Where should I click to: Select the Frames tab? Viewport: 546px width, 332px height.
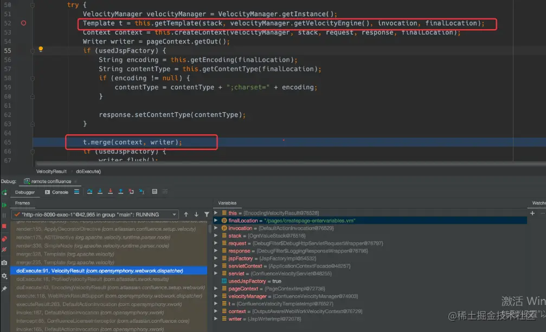[x=22, y=203]
